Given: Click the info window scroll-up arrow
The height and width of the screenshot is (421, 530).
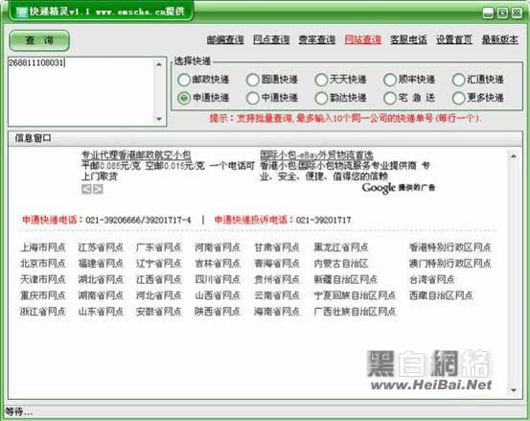Looking at the screenshot, I should (x=514, y=156).
